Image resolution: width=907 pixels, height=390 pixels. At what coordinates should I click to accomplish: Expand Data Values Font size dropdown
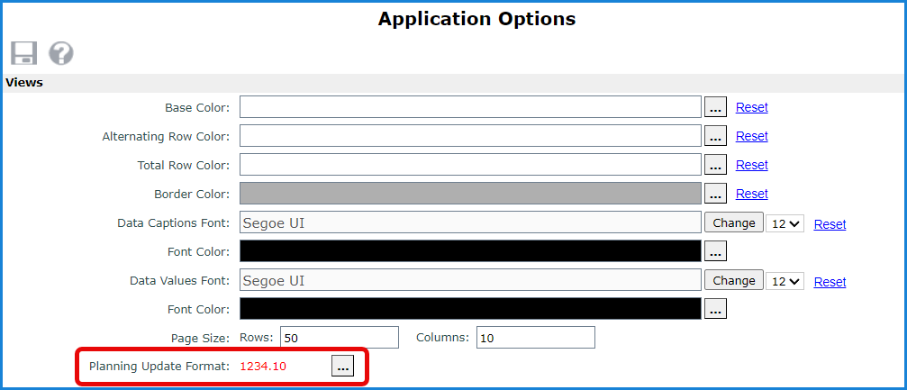[x=785, y=281]
